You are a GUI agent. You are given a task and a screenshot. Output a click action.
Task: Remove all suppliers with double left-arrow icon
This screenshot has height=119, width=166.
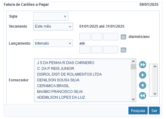point(143,96)
